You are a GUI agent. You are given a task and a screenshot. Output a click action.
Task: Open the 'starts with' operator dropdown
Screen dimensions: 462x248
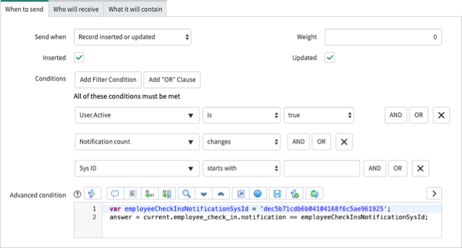click(x=242, y=169)
